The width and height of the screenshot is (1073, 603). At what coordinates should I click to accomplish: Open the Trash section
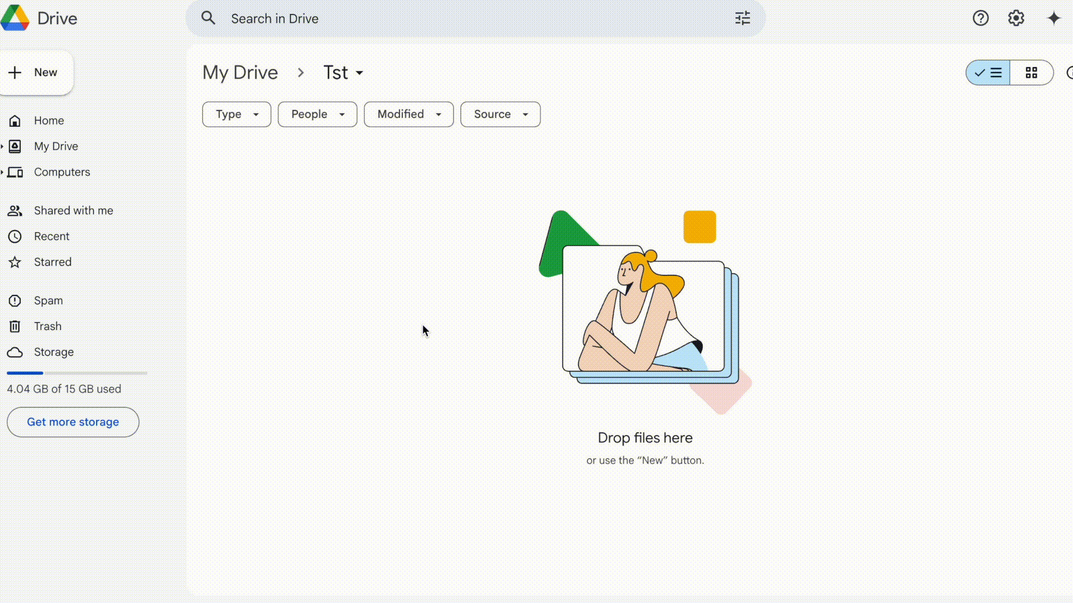tap(48, 326)
